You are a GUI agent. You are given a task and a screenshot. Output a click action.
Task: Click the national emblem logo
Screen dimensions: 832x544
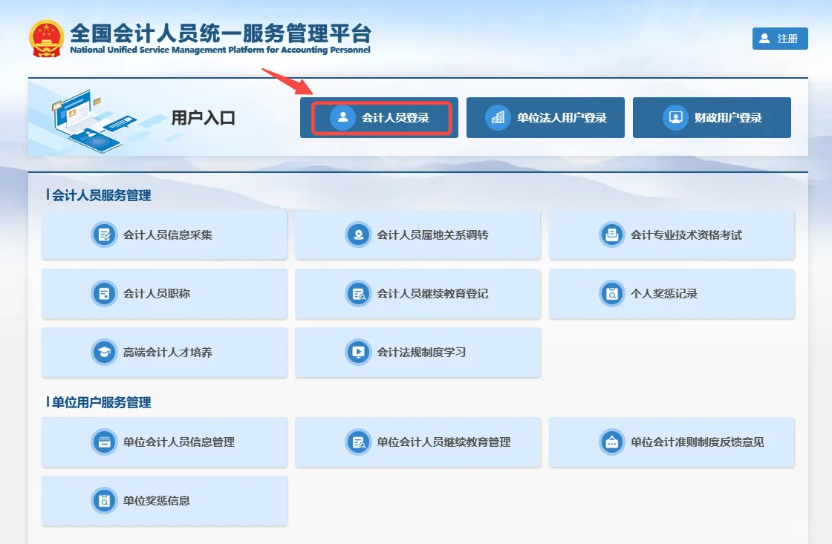click(x=47, y=38)
